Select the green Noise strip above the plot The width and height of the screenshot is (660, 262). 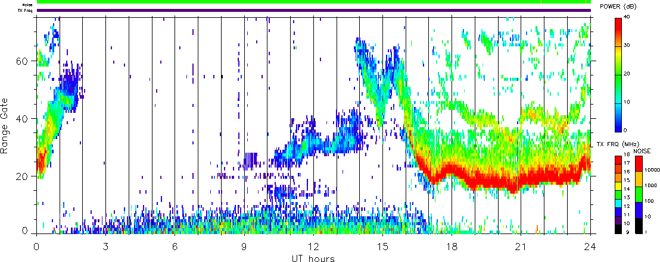pos(313,2)
